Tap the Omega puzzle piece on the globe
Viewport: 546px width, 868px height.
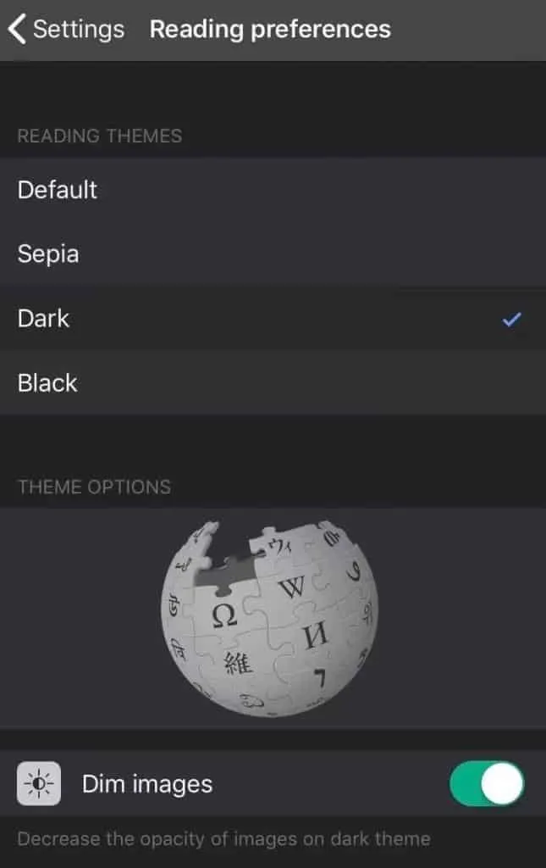point(224,615)
